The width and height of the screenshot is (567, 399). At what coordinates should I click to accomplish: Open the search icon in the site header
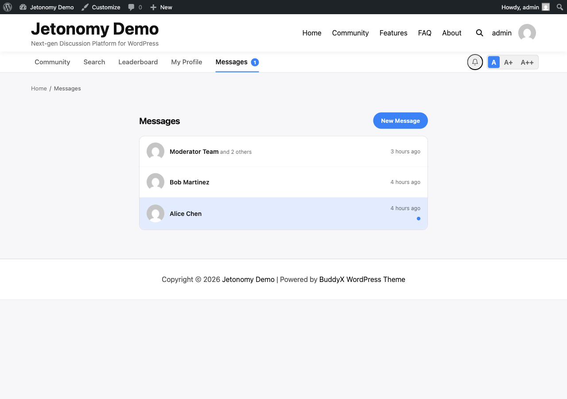(x=479, y=33)
